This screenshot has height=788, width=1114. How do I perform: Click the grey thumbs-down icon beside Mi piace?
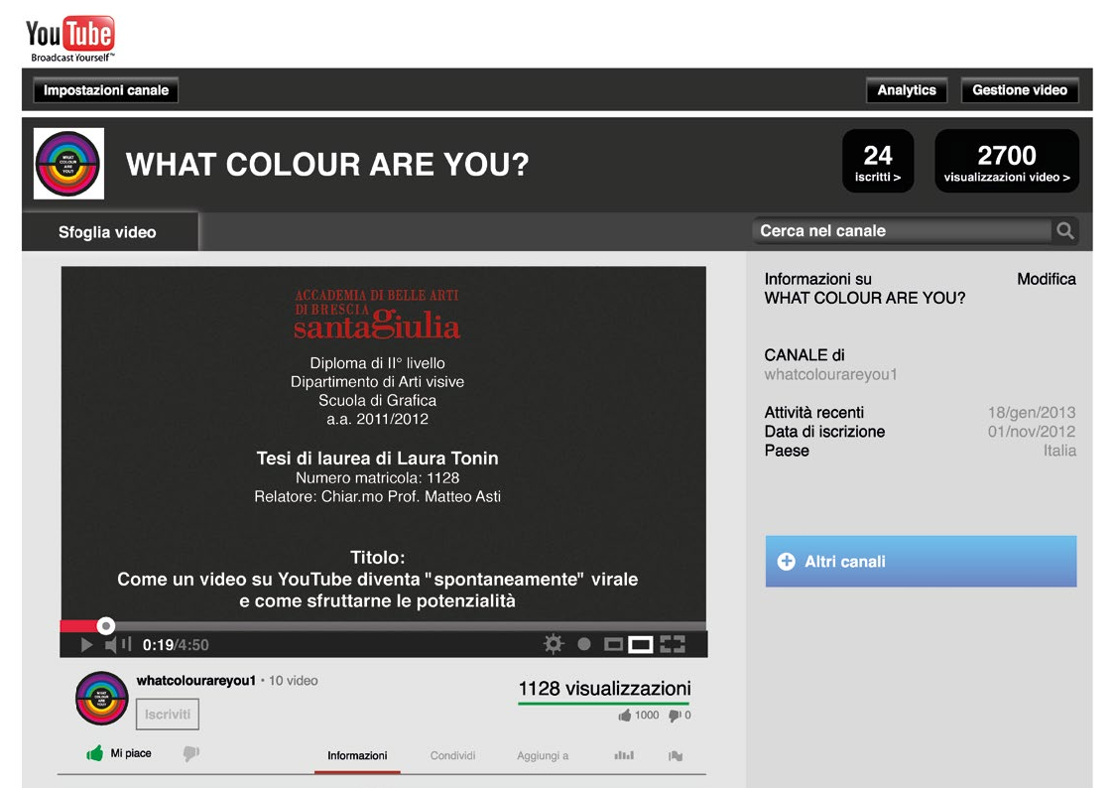pyautogui.click(x=191, y=753)
